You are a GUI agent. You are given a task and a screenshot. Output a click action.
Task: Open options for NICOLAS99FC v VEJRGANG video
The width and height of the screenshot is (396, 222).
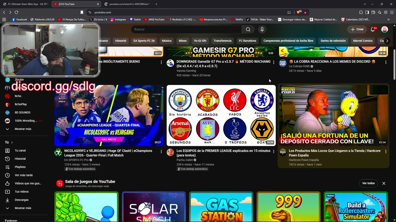(x=161, y=151)
